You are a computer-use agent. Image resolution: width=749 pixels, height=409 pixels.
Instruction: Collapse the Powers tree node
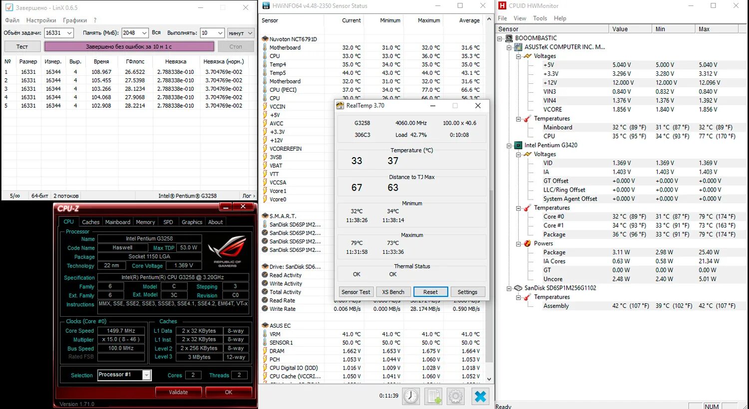pyautogui.click(x=518, y=244)
